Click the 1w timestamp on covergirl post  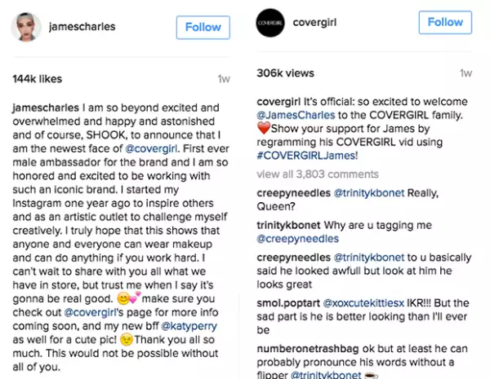point(465,73)
